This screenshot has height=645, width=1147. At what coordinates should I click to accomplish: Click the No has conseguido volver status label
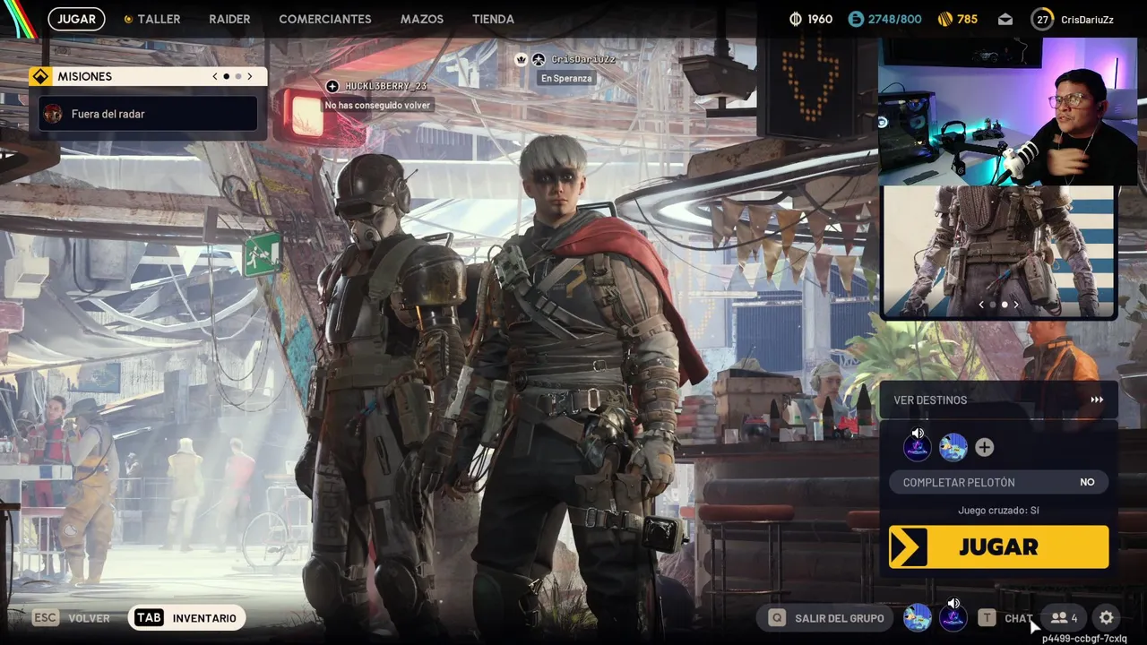pos(377,105)
